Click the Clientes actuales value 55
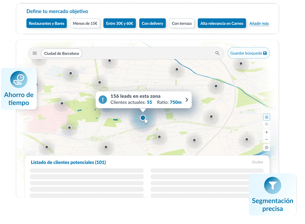The image size is (305, 224). (149, 102)
